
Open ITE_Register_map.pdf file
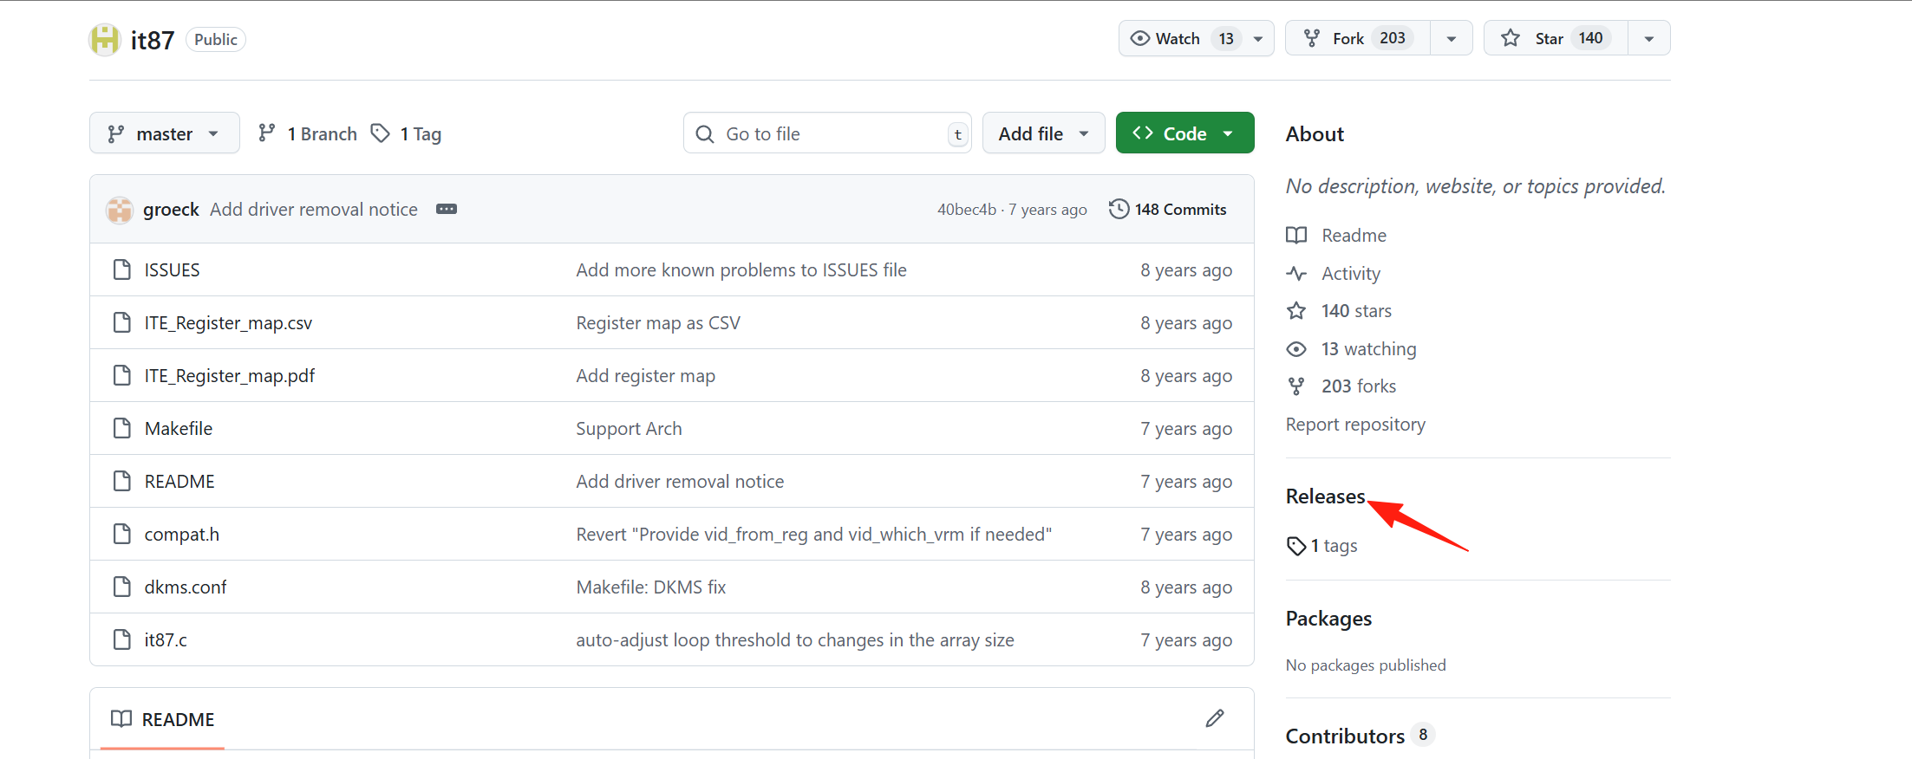pos(230,376)
